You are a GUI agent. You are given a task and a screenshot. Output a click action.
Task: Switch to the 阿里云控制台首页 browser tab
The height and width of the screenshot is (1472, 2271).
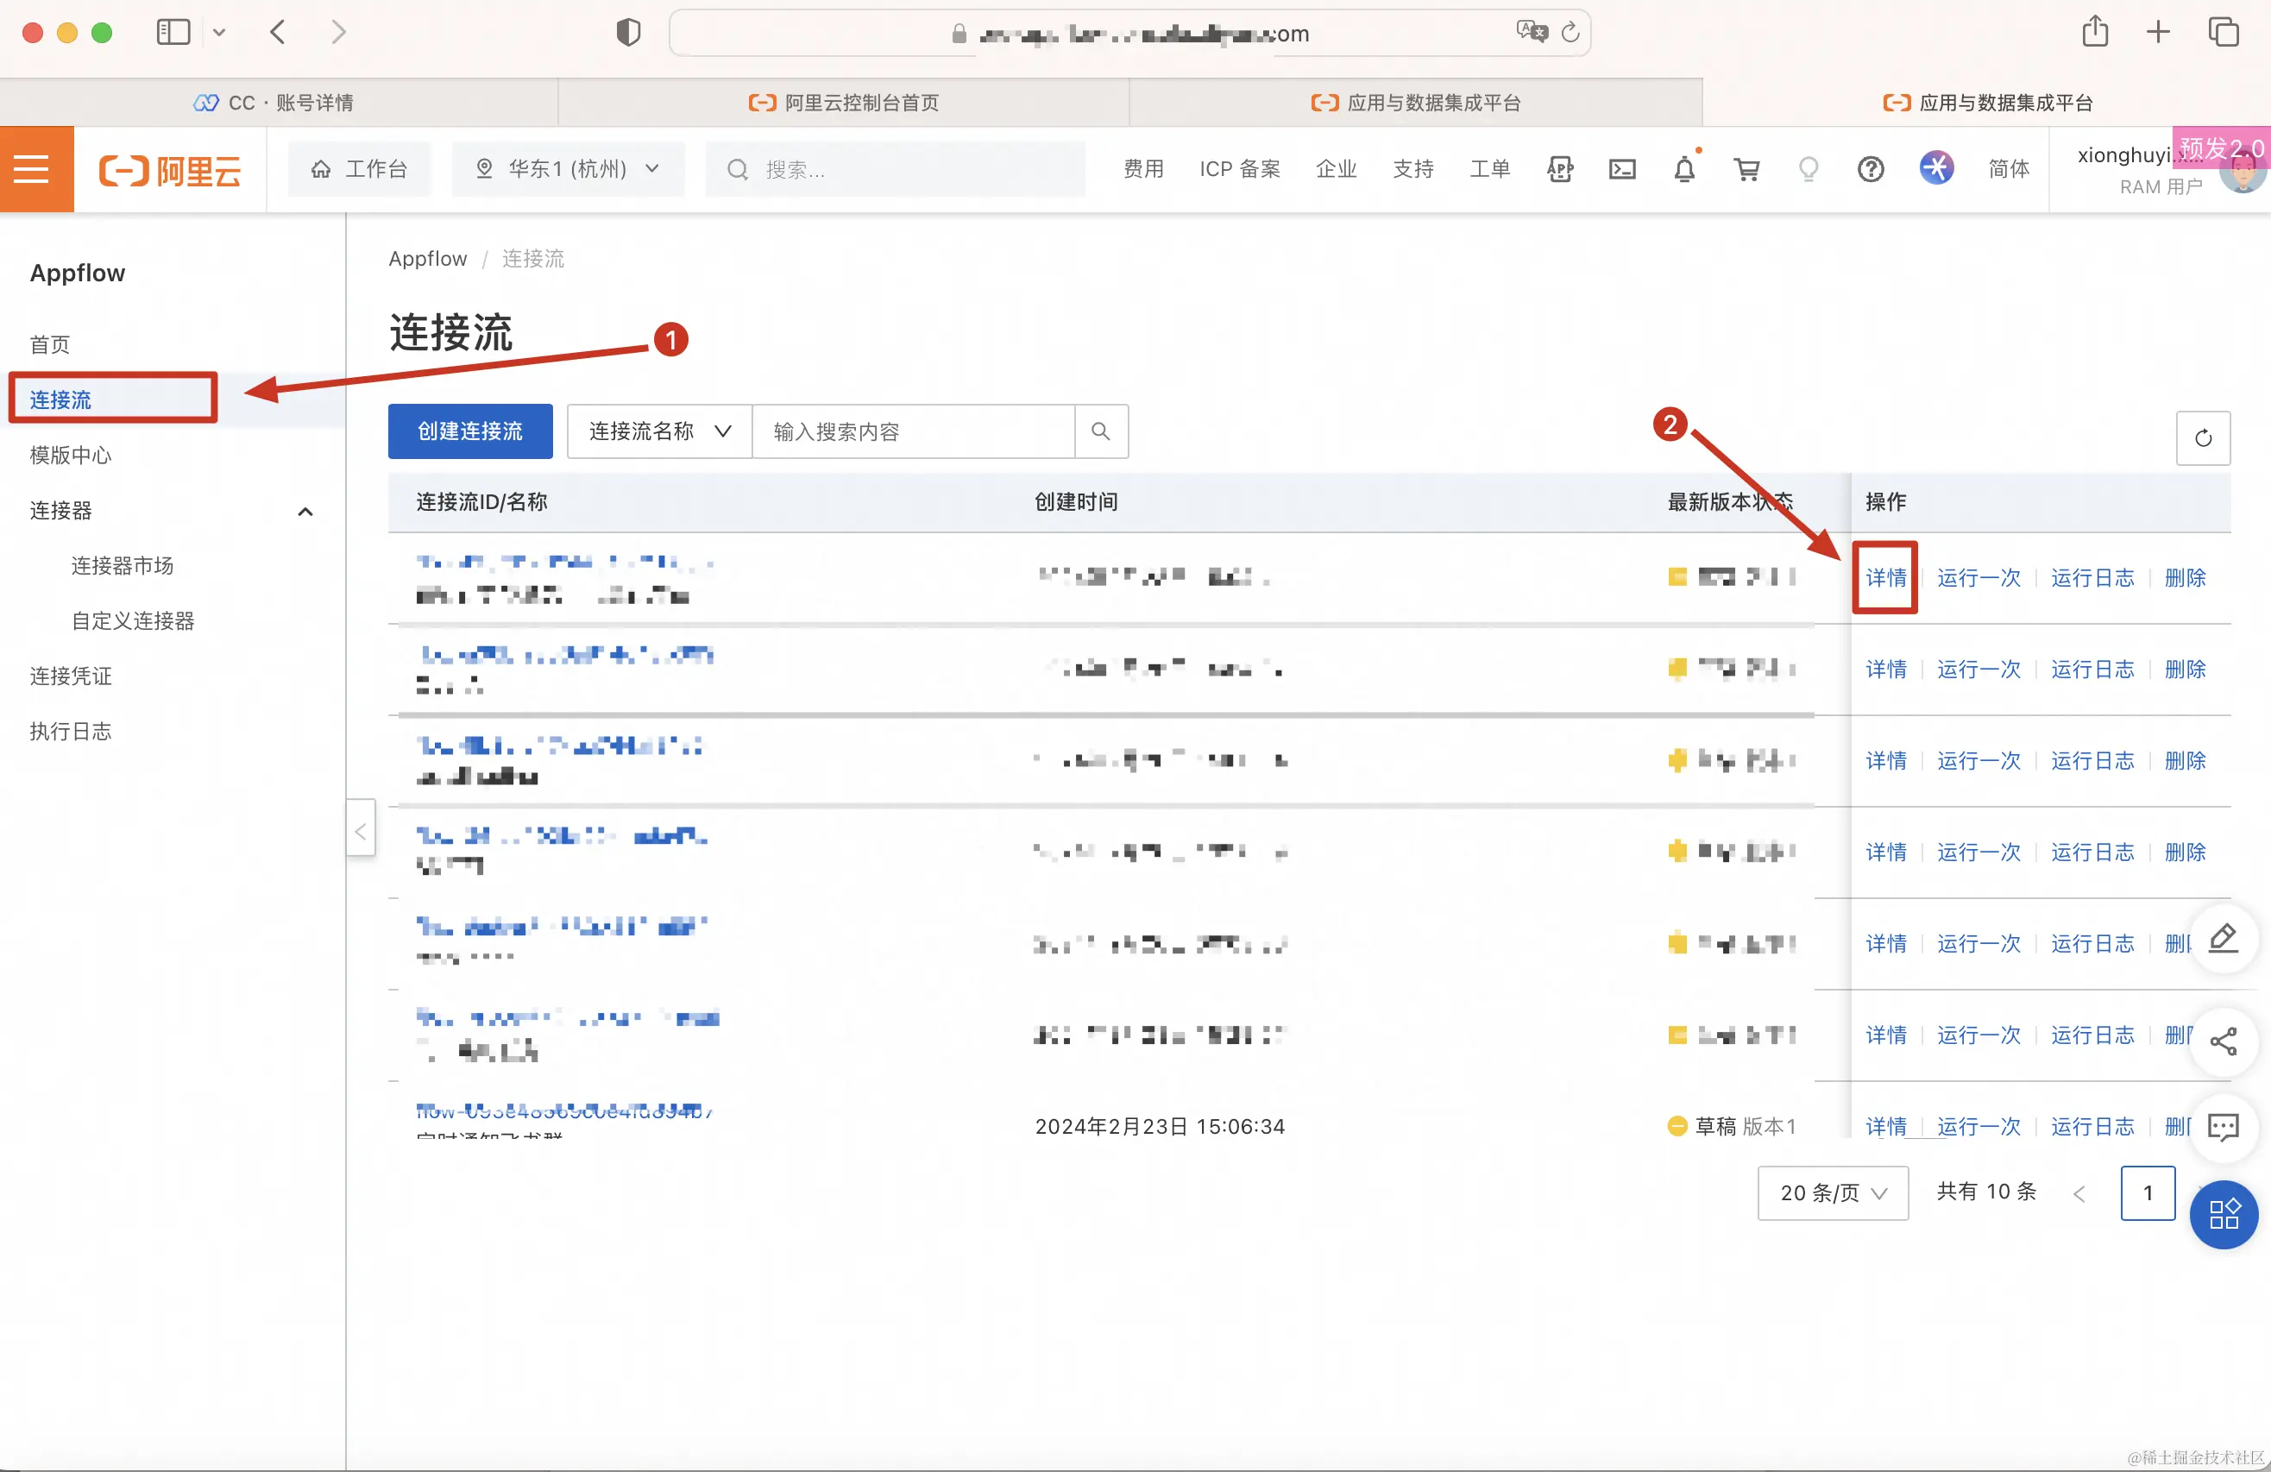844,102
